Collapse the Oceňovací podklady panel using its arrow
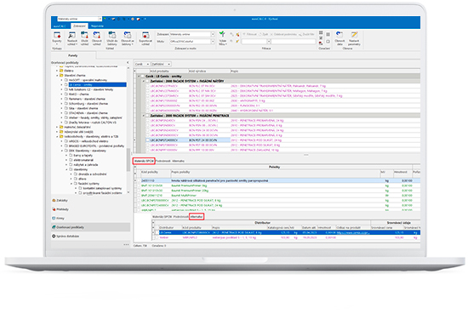The height and width of the screenshot is (325, 468). tap(128, 63)
